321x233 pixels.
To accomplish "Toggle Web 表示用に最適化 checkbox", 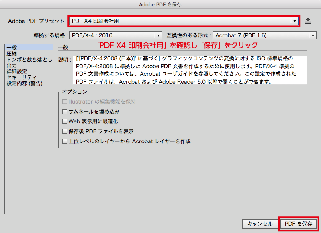I will tap(65, 121).
